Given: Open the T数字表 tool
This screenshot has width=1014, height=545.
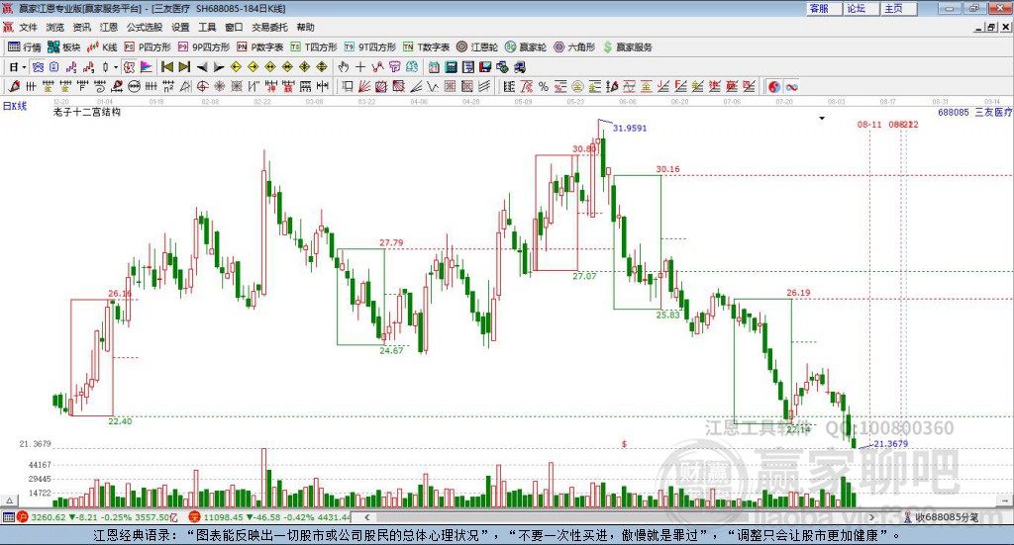Looking at the screenshot, I should [426, 47].
